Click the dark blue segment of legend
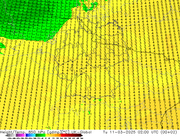The image size is (180, 139). point(27,135)
